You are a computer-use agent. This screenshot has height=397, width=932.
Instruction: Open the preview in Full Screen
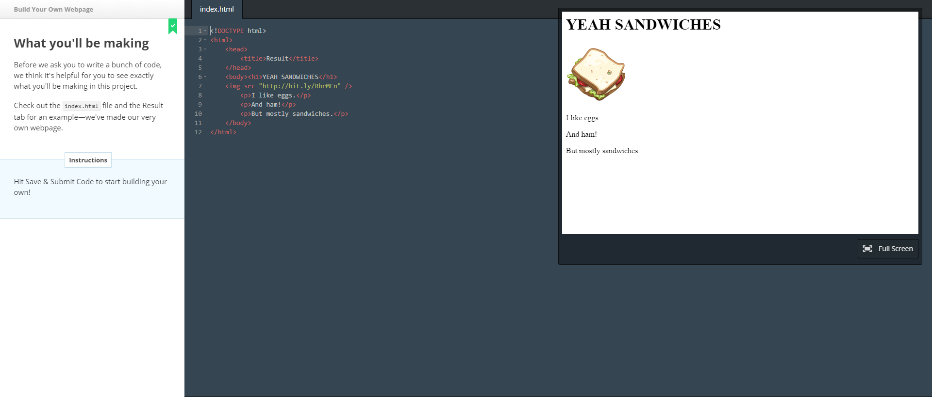887,249
